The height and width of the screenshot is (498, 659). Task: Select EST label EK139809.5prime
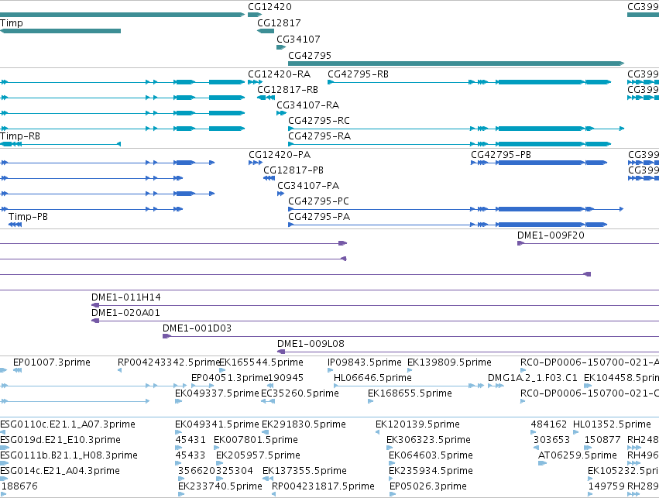[449, 362]
